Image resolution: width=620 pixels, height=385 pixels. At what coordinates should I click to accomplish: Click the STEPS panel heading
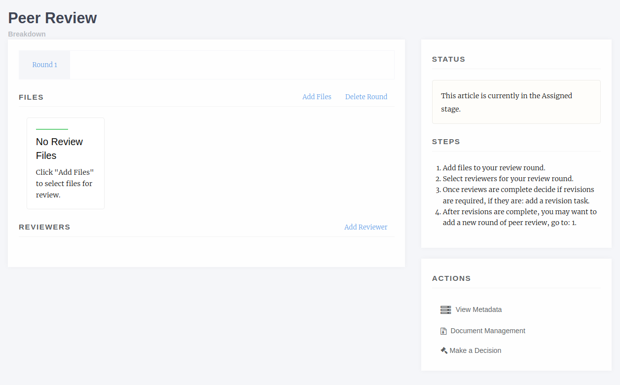click(446, 142)
